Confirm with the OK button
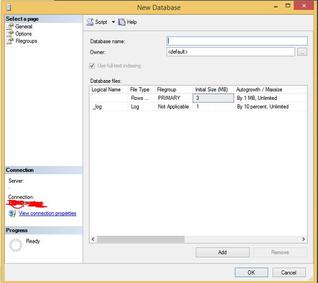Image resolution: width=318 pixels, height=283 pixels. (251, 272)
